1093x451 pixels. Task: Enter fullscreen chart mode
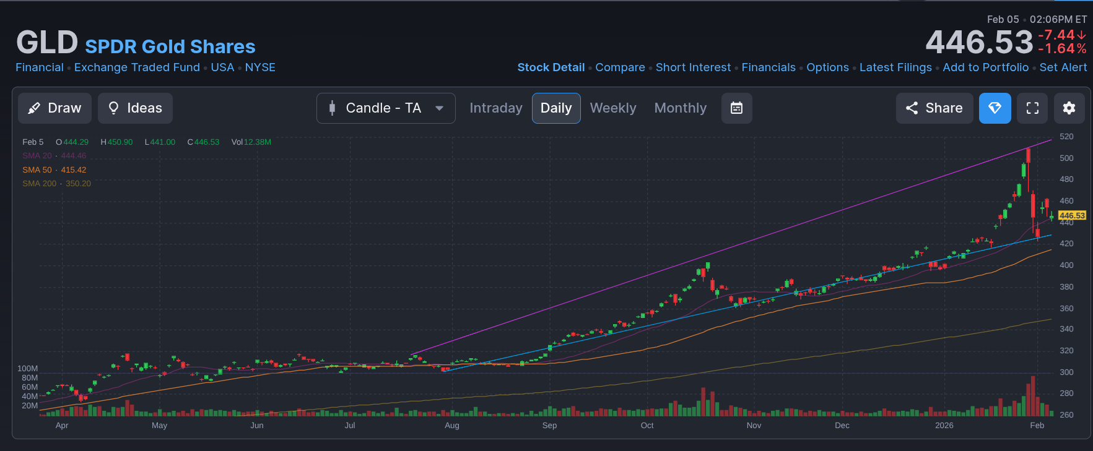pyautogui.click(x=1032, y=108)
